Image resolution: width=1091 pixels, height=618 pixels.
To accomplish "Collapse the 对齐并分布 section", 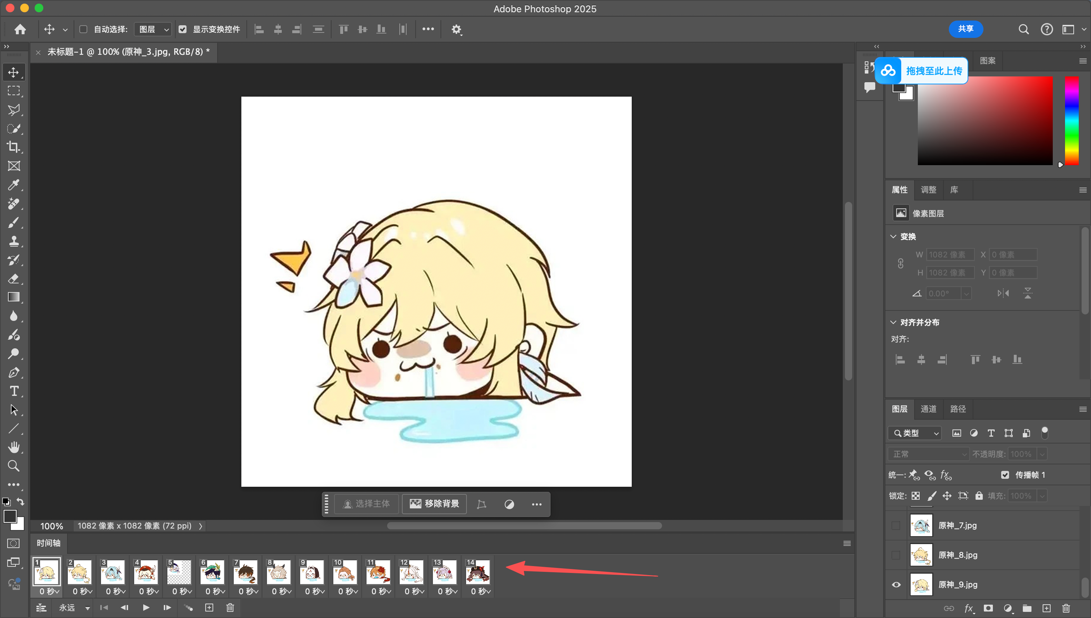I will (x=893, y=322).
